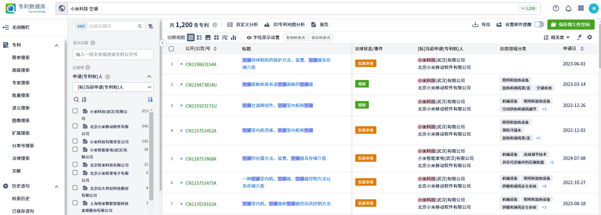Collapse the 申请(专利权)人 filter section

(x=149, y=77)
